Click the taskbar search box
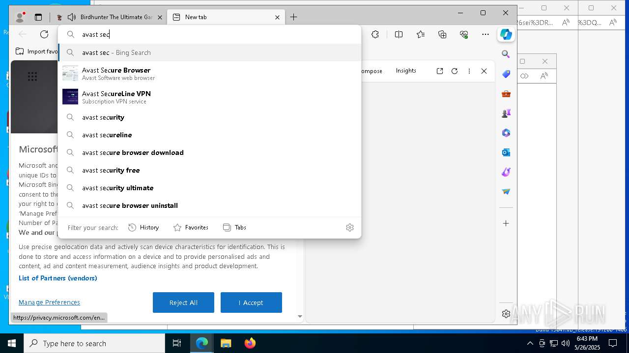The image size is (629, 353). [x=94, y=343]
